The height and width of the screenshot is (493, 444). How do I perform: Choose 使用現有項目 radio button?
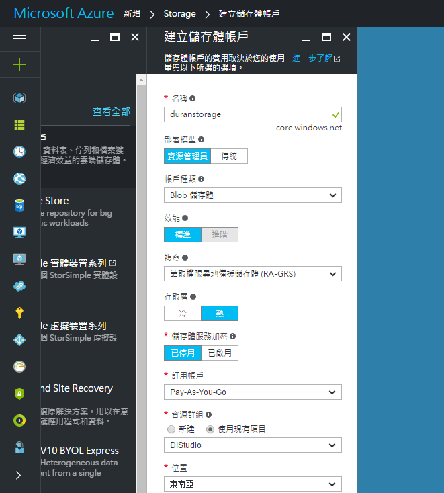pyautogui.click(x=210, y=429)
